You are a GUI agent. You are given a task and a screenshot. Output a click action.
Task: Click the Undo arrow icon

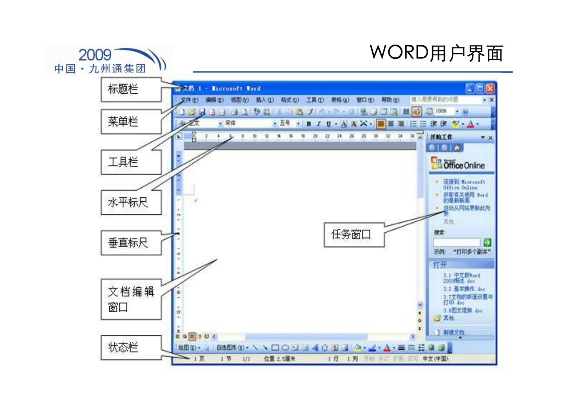[x=322, y=112]
